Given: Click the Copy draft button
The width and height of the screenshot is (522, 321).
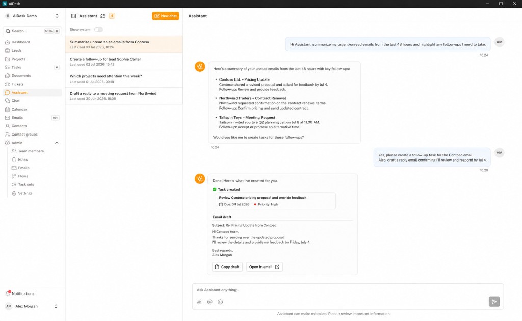Looking at the screenshot, I should click(227, 267).
